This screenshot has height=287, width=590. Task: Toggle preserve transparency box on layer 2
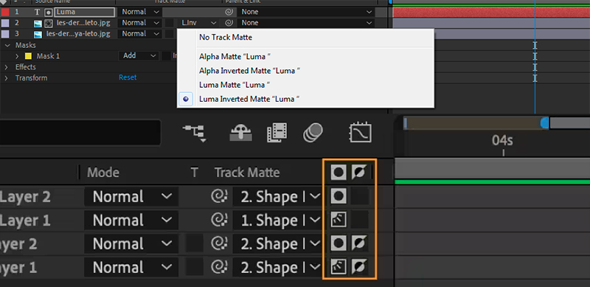coord(170,23)
